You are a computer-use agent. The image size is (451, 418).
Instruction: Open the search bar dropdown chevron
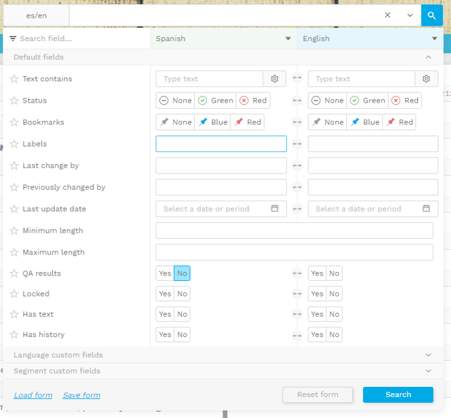point(409,15)
